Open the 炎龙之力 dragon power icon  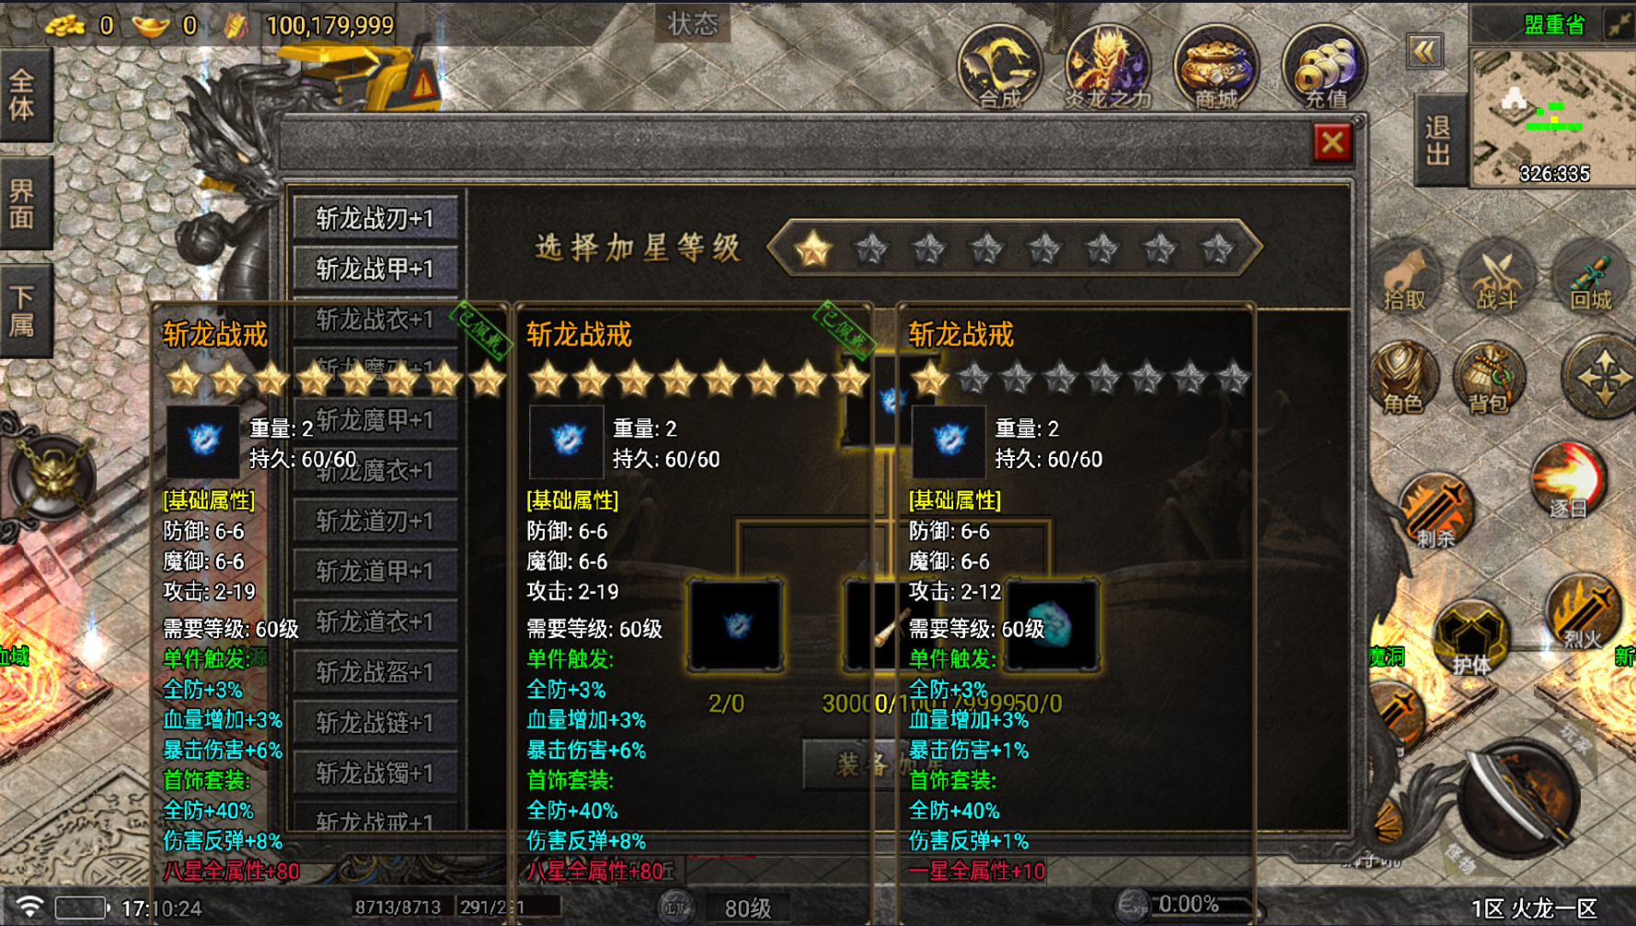[x=1108, y=66]
